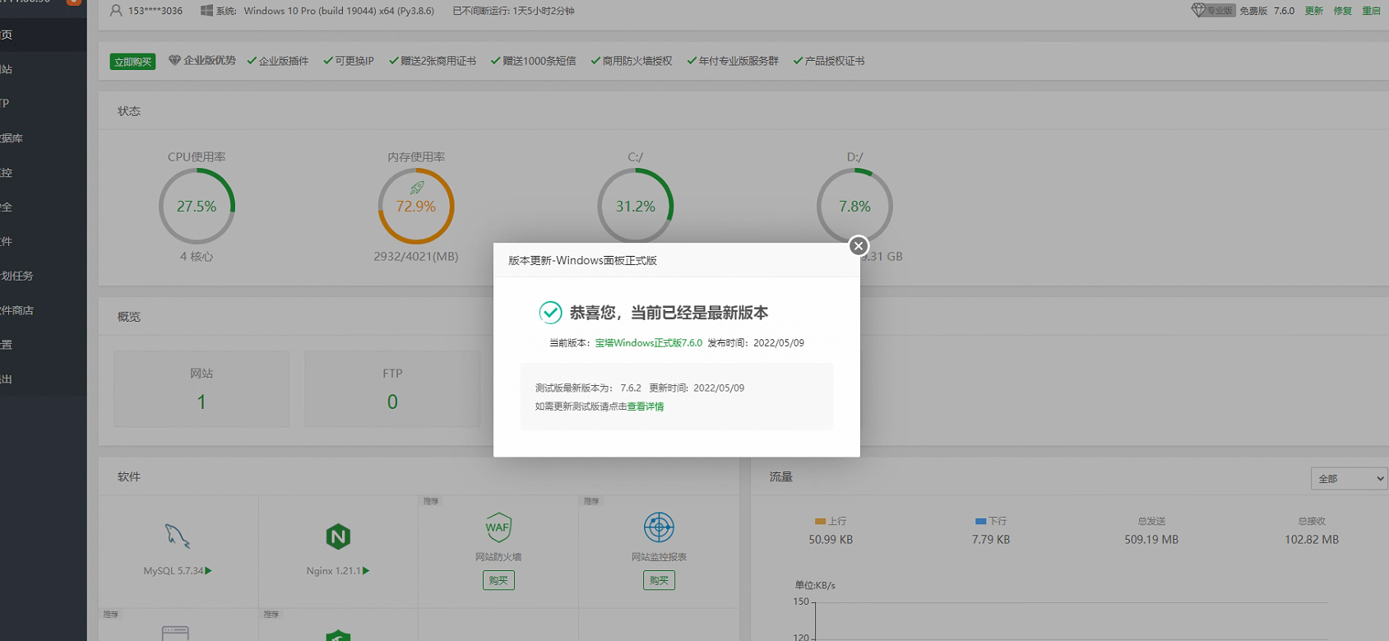The width and height of the screenshot is (1389, 641).
Task: Click the diamond icon beside 企业版优势
Action: click(174, 60)
